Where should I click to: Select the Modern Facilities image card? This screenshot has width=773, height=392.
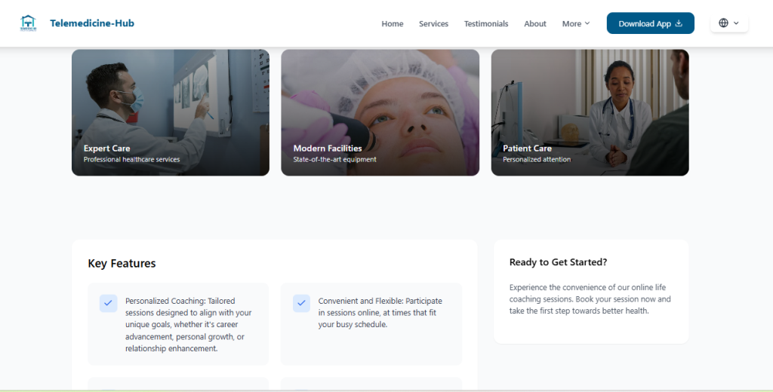380,112
